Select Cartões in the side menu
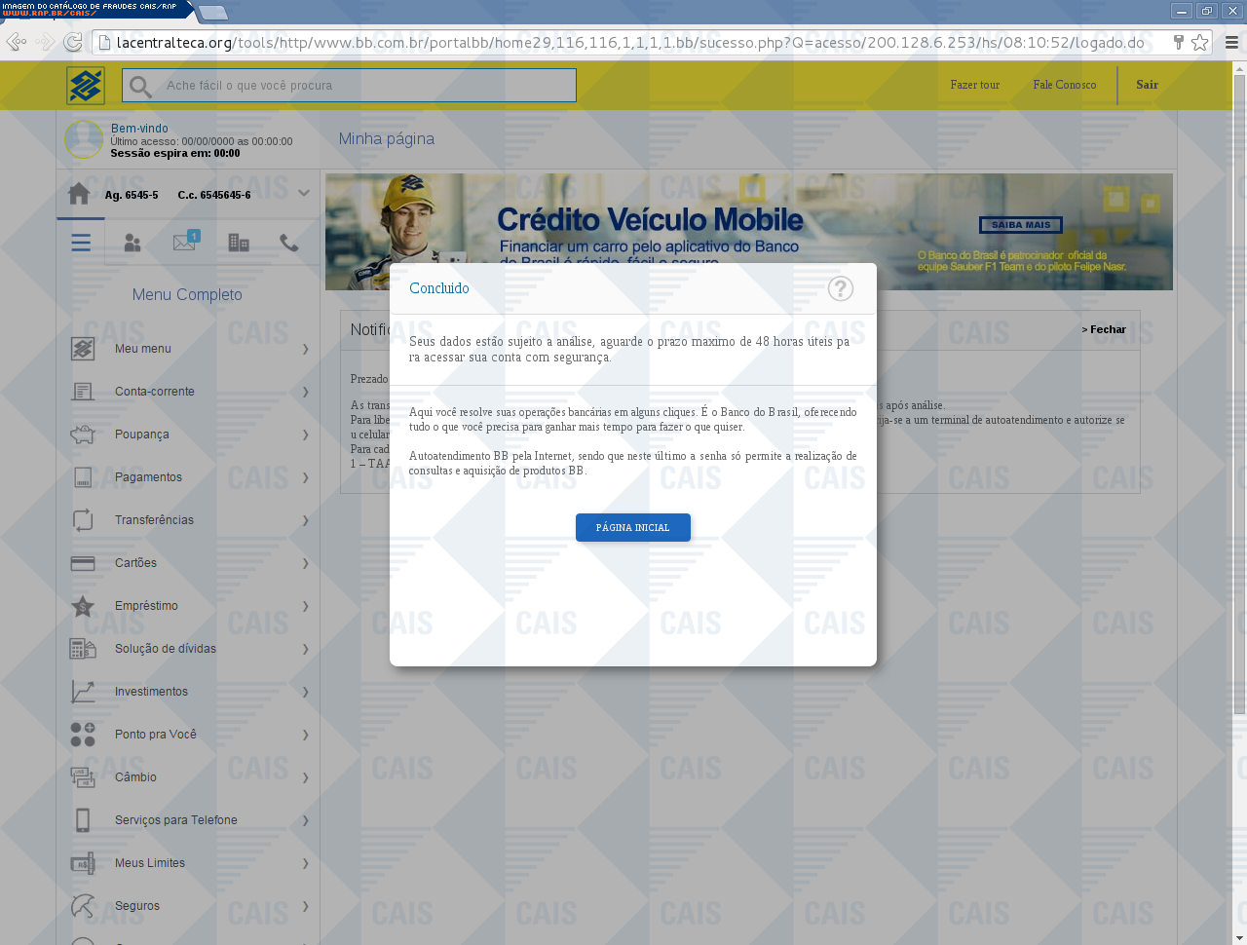 [x=135, y=563]
